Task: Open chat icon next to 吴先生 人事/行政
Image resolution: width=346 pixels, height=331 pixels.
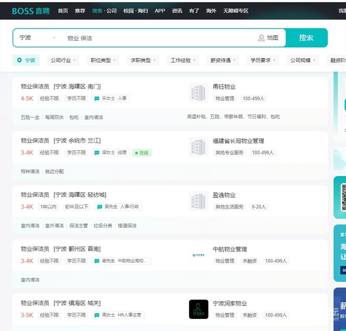Action: click(x=99, y=207)
